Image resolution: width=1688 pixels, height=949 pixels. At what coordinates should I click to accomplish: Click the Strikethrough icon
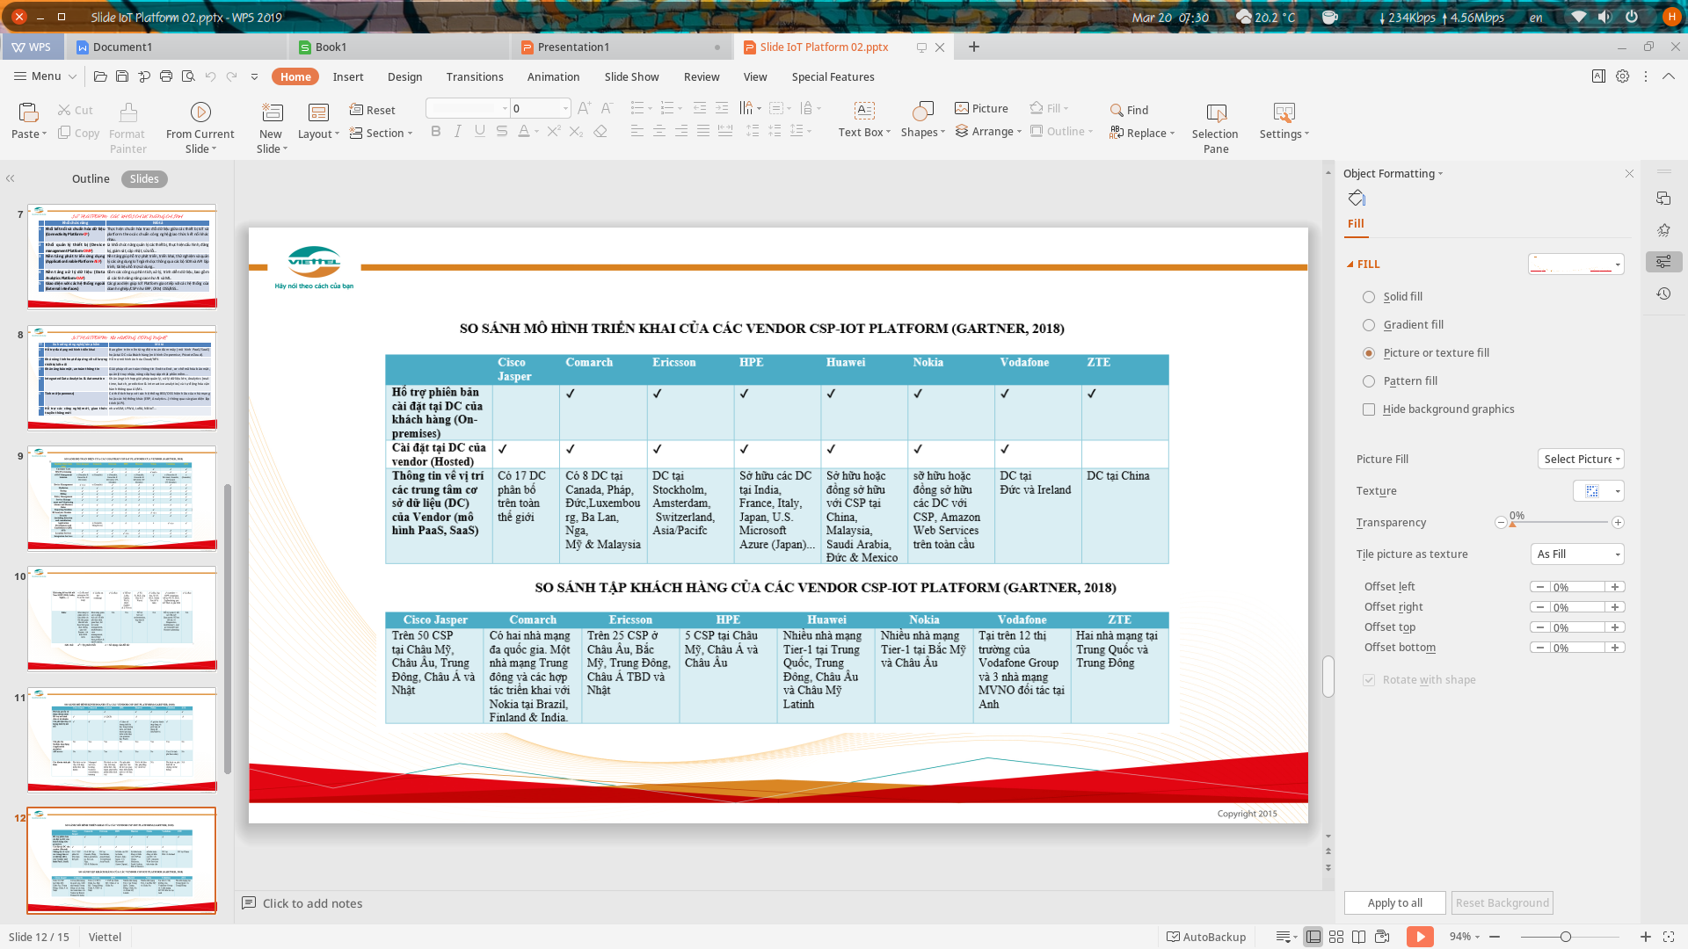point(501,131)
